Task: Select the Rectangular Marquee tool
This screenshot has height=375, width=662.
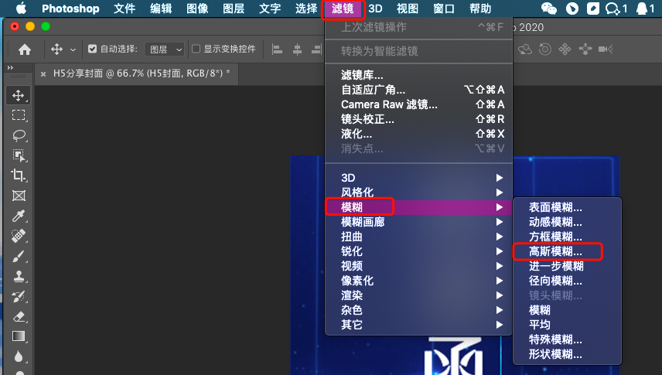Action: tap(19, 115)
